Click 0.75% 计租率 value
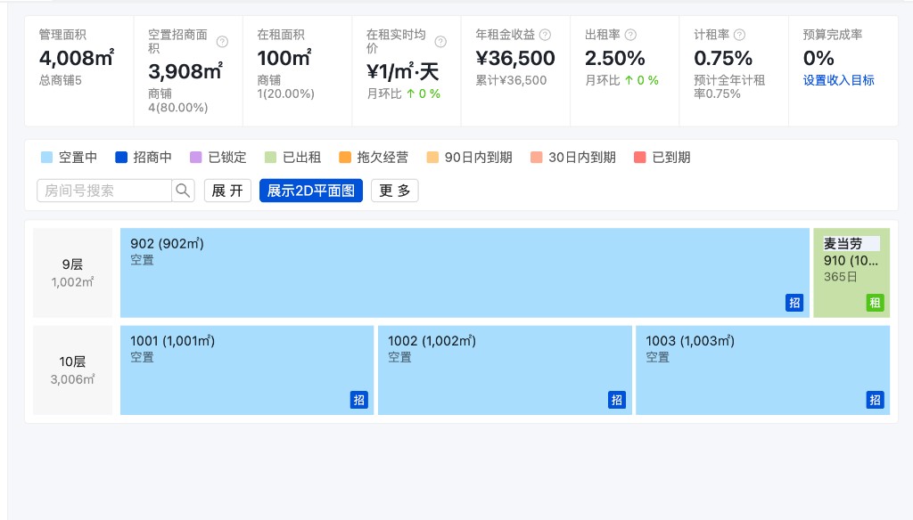 723,58
